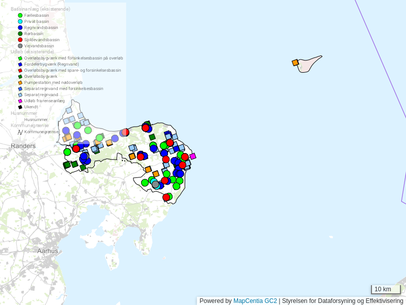Click the black Ukendt legend square
The height and width of the screenshot is (305, 406).
(20, 107)
